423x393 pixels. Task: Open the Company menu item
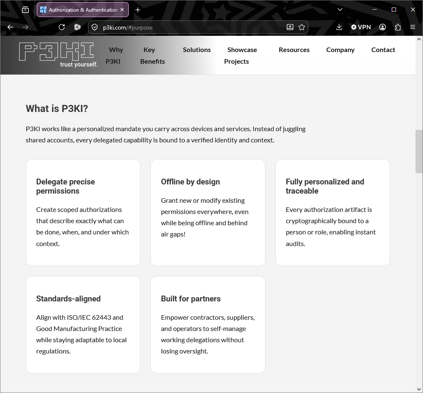(340, 50)
